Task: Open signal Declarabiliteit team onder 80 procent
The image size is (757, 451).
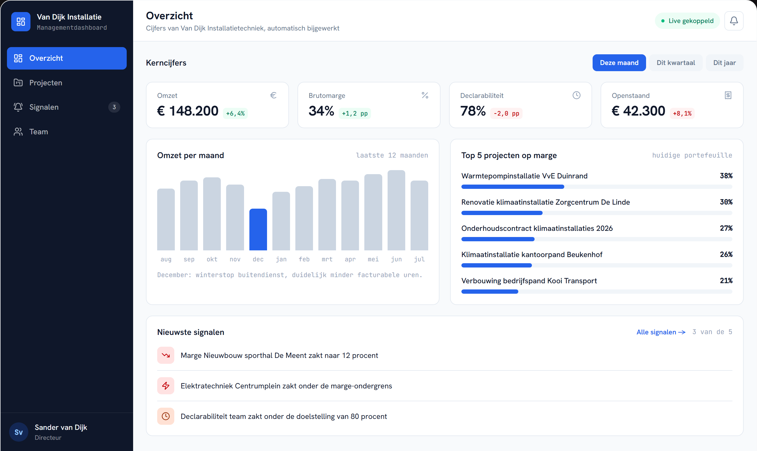Action: 445,416
